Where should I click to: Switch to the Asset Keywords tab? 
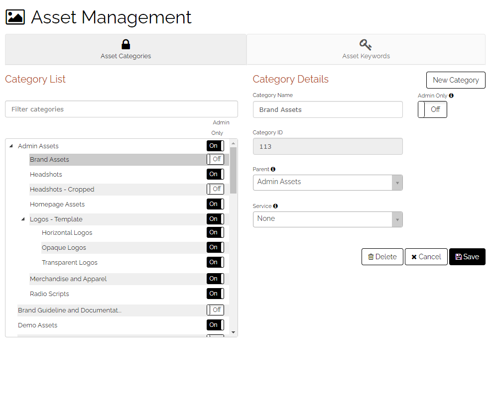[366, 49]
